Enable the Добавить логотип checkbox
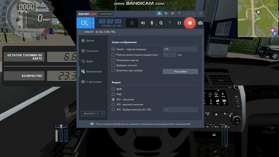This screenshot has height=157, width=279. coord(113,65)
